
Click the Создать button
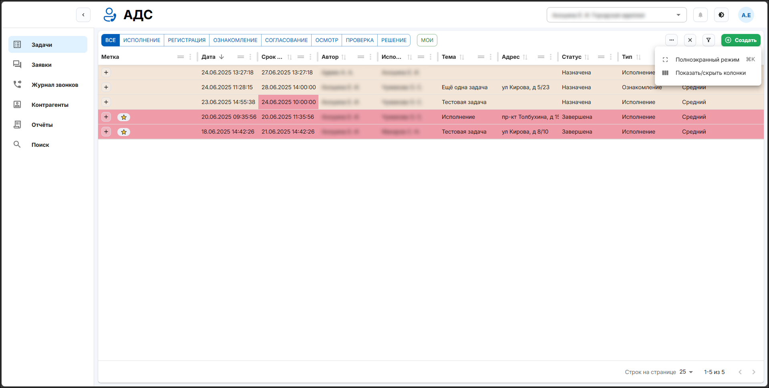click(741, 40)
